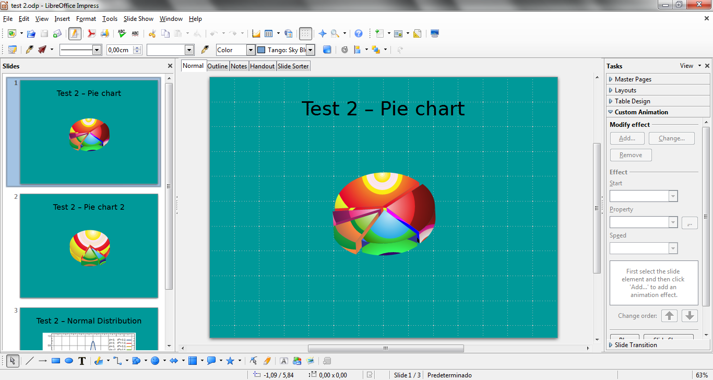Open the Format menu
The height and width of the screenshot is (380, 713).
86,19
